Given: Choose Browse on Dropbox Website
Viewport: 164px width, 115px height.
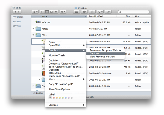Looking at the screenshot, I should pyautogui.click(x=106, y=50).
